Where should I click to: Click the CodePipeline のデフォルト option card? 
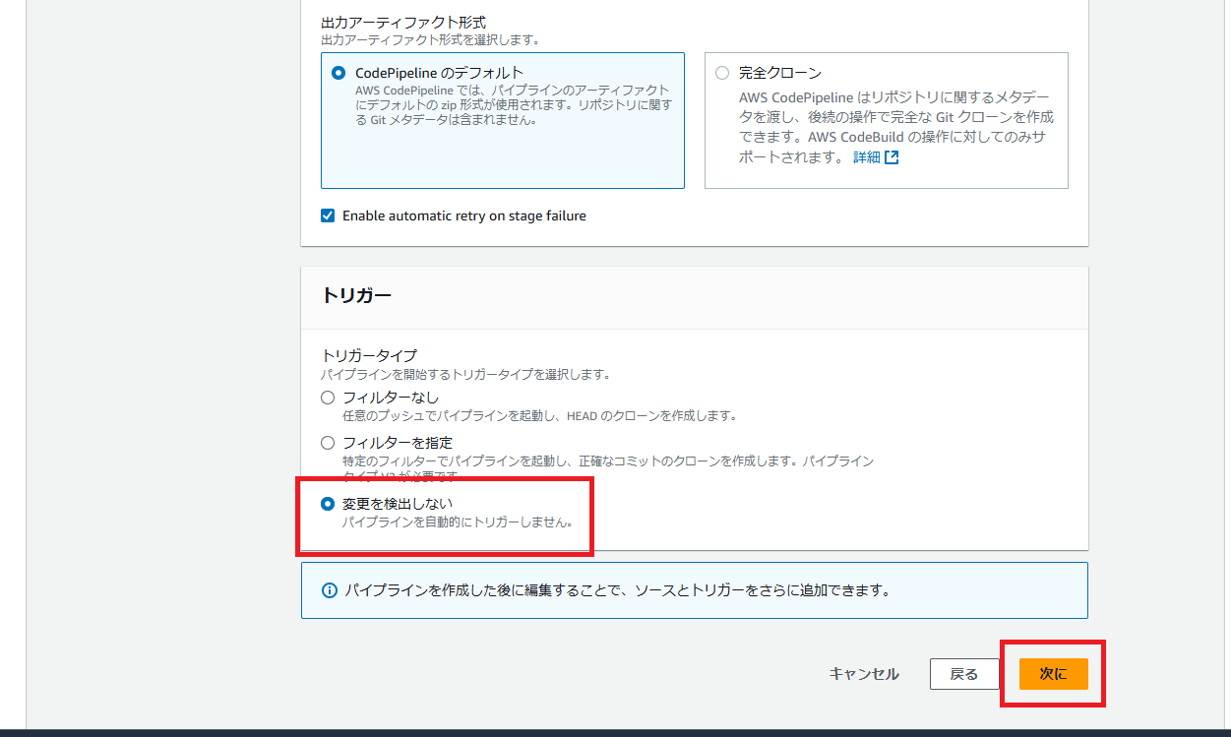pos(502,118)
